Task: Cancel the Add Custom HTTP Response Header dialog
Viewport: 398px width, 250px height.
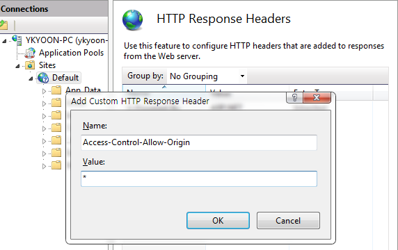Action: (288, 220)
